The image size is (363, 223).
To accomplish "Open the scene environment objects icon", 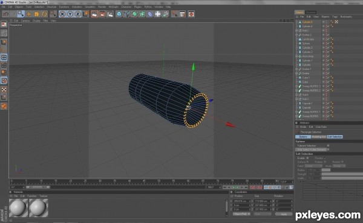I will 158,14.
